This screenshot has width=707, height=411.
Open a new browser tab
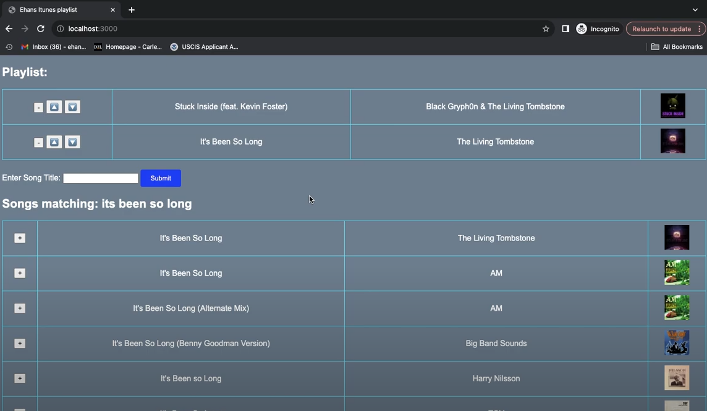click(132, 9)
